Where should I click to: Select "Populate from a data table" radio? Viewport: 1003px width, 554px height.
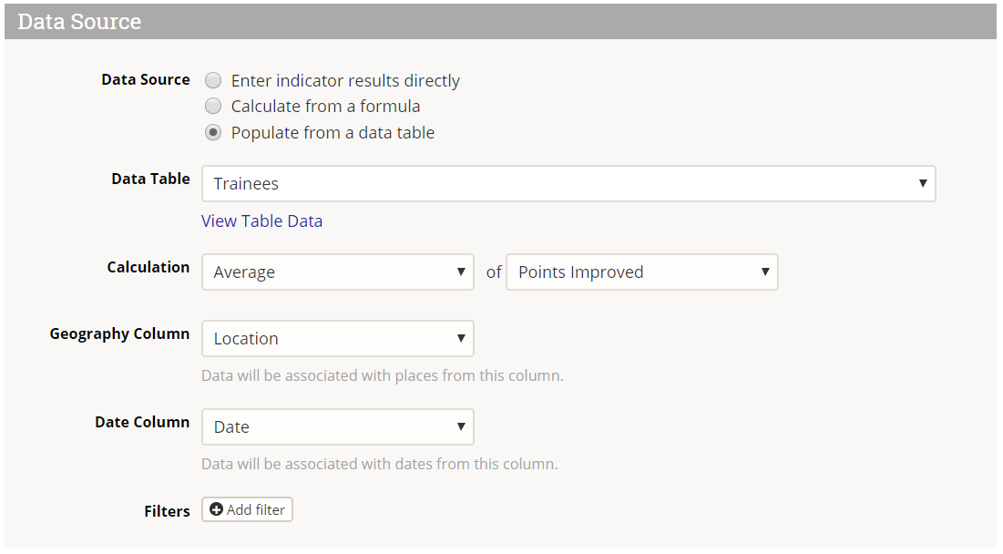213,132
